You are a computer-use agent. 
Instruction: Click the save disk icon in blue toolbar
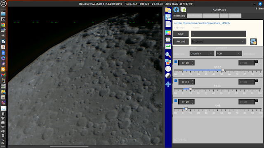(168, 17)
